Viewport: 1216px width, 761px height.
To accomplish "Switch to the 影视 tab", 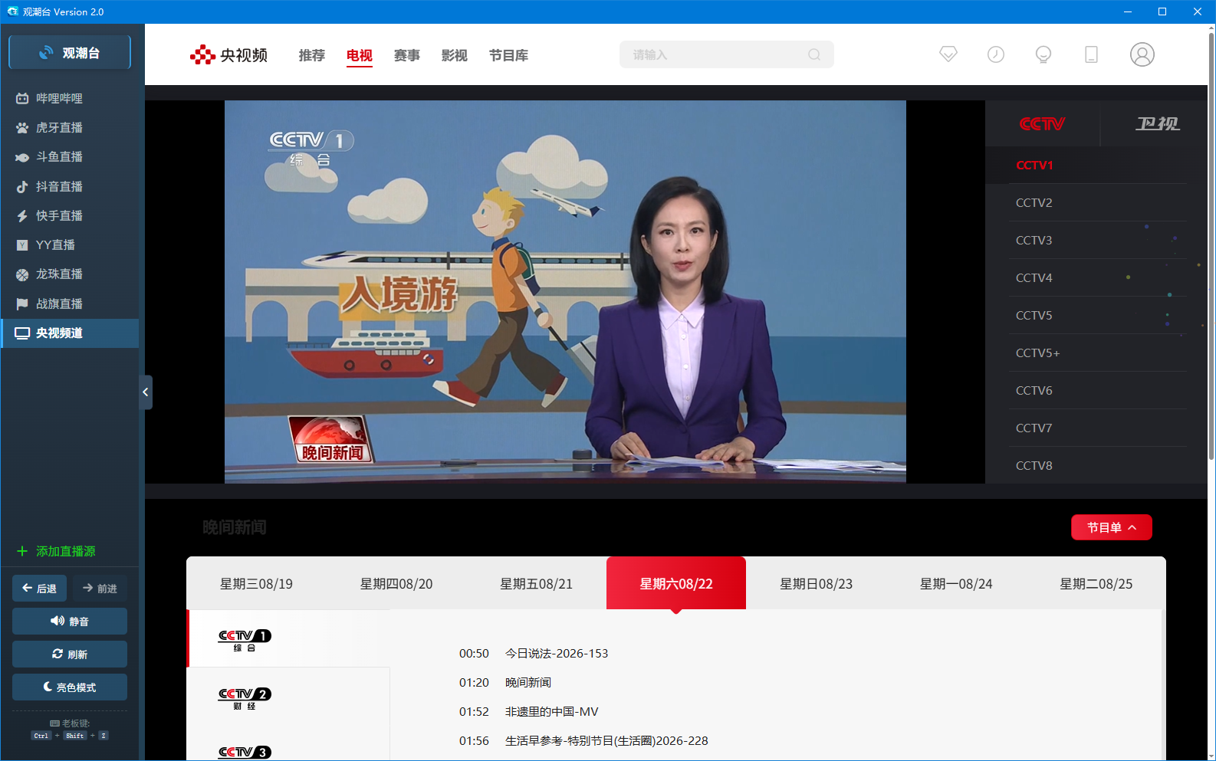I will click(455, 55).
